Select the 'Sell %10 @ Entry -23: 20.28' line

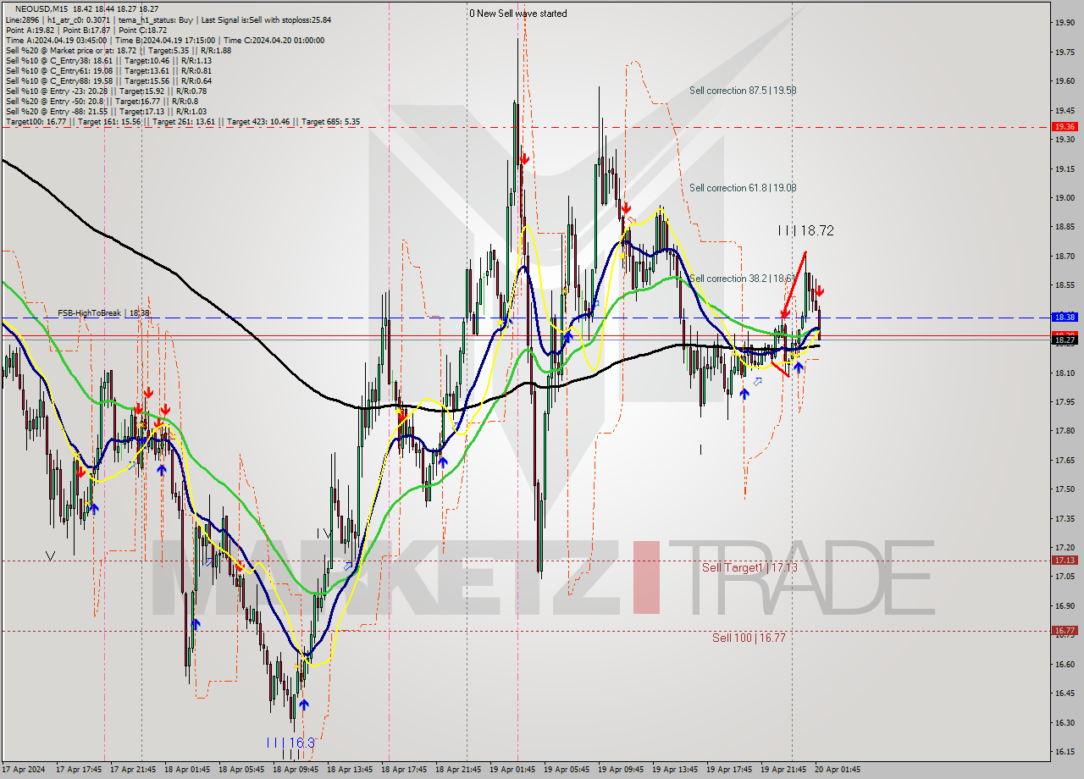[x=107, y=91]
